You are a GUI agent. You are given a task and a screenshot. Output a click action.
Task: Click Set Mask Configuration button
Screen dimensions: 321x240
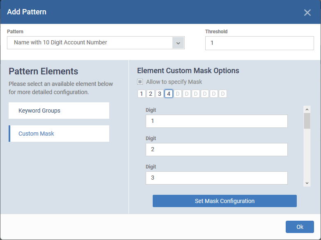[225, 201]
